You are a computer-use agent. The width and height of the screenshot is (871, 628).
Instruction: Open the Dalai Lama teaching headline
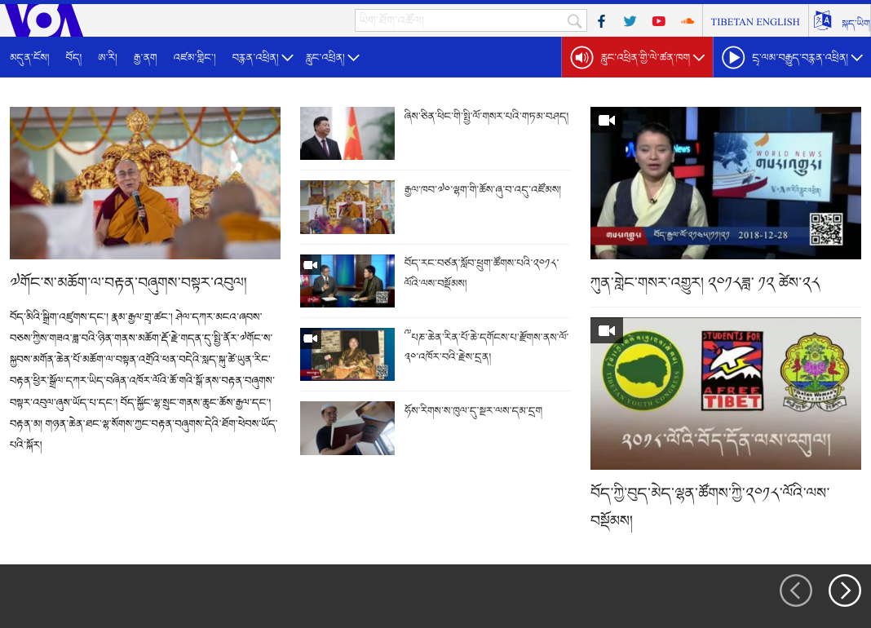[x=128, y=284]
